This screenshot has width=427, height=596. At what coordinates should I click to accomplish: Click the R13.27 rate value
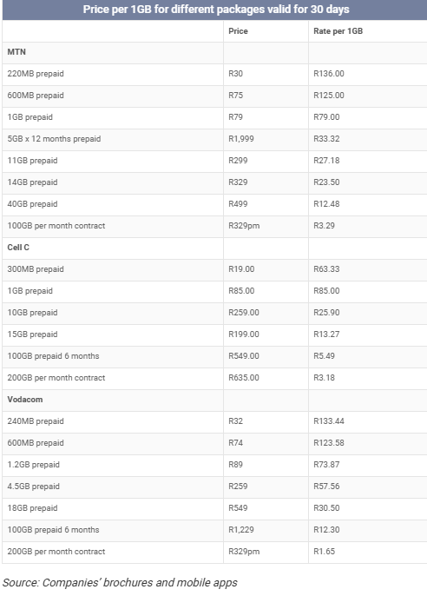326,334
